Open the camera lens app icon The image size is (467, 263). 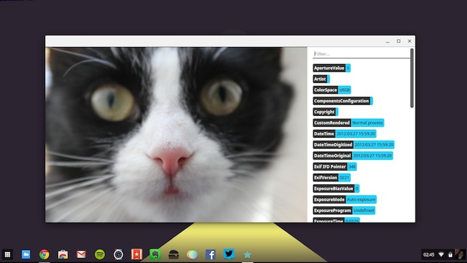(118, 255)
